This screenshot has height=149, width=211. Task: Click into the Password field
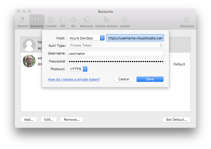point(115,61)
